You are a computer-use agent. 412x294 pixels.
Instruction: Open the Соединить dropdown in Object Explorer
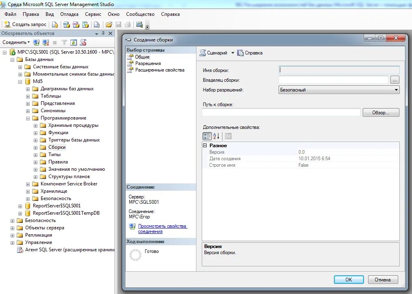pyautogui.click(x=16, y=42)
